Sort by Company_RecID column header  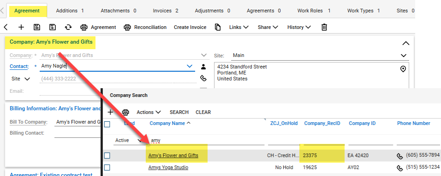(x=322, y=123)
